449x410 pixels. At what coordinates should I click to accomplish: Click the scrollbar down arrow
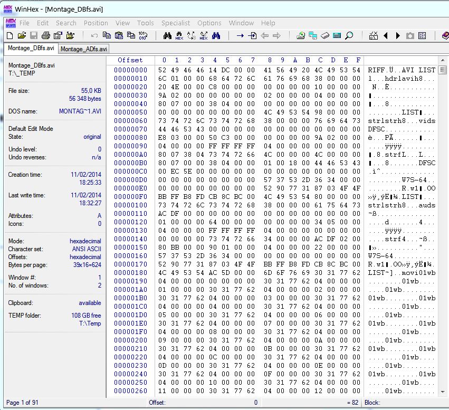pyautogui.click(x=443, y=392)
